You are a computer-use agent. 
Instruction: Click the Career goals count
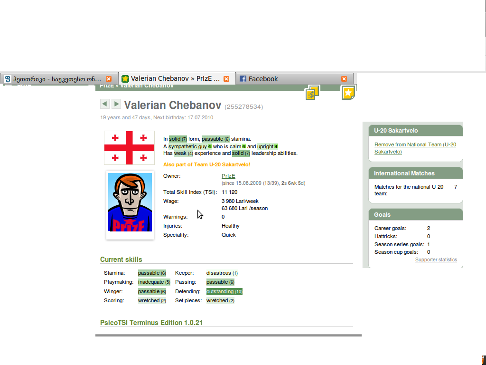[429, 229]
